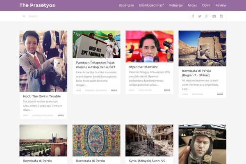Open the Drop Box SPT Tahunan thumbnail

(96, 44)
